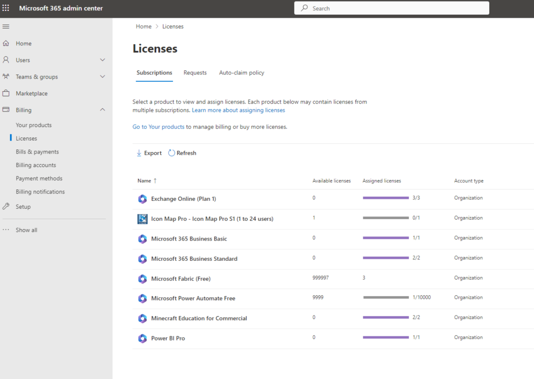Screen dimensions: 534x379
Task: Click the Power BI Pro product icon
Action: click(142, 337)
